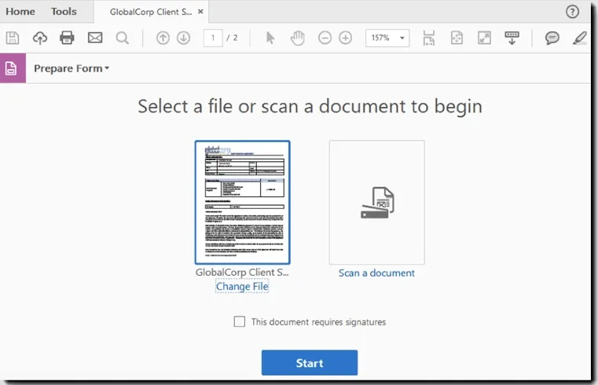Close the GlobalCorp Client document tab
598x385 pixels.
(x=200, y=12)
